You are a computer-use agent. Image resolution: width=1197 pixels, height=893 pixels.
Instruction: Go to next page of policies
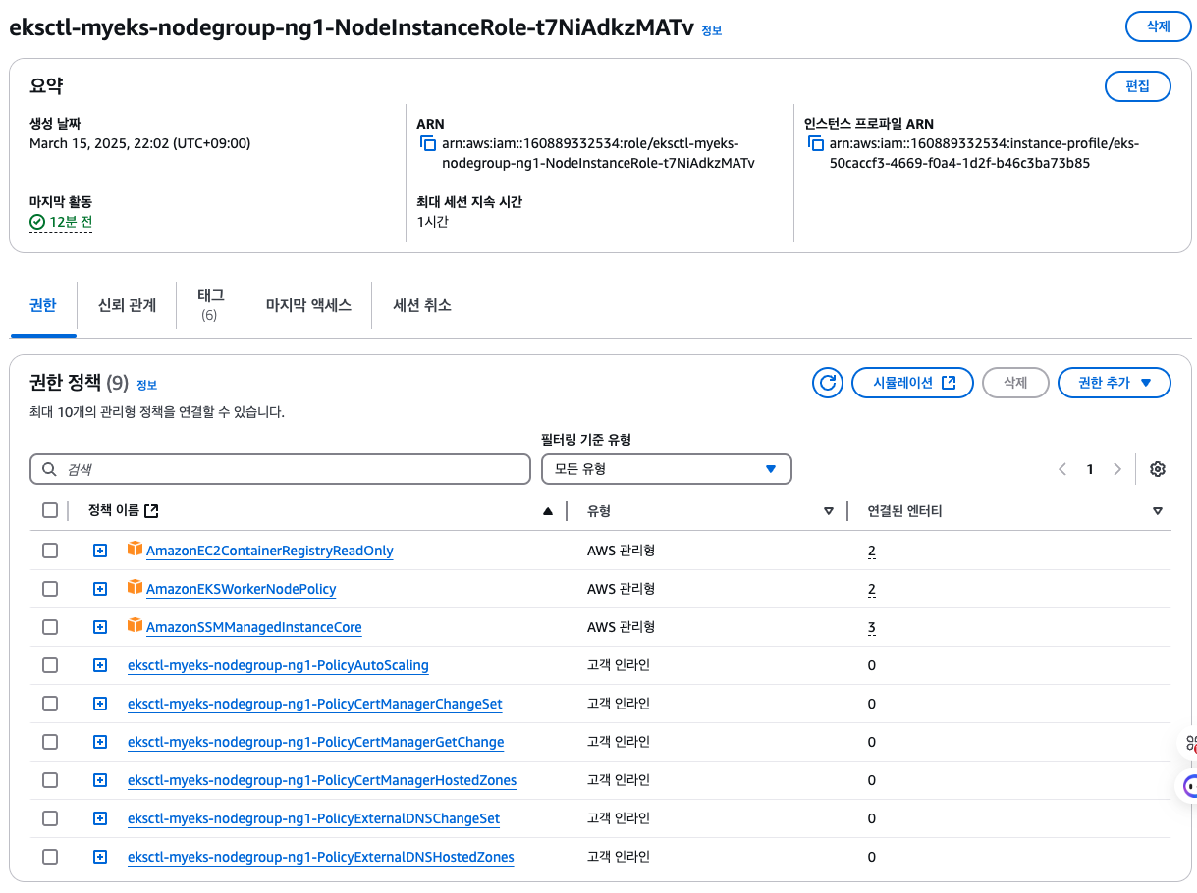1116,469
